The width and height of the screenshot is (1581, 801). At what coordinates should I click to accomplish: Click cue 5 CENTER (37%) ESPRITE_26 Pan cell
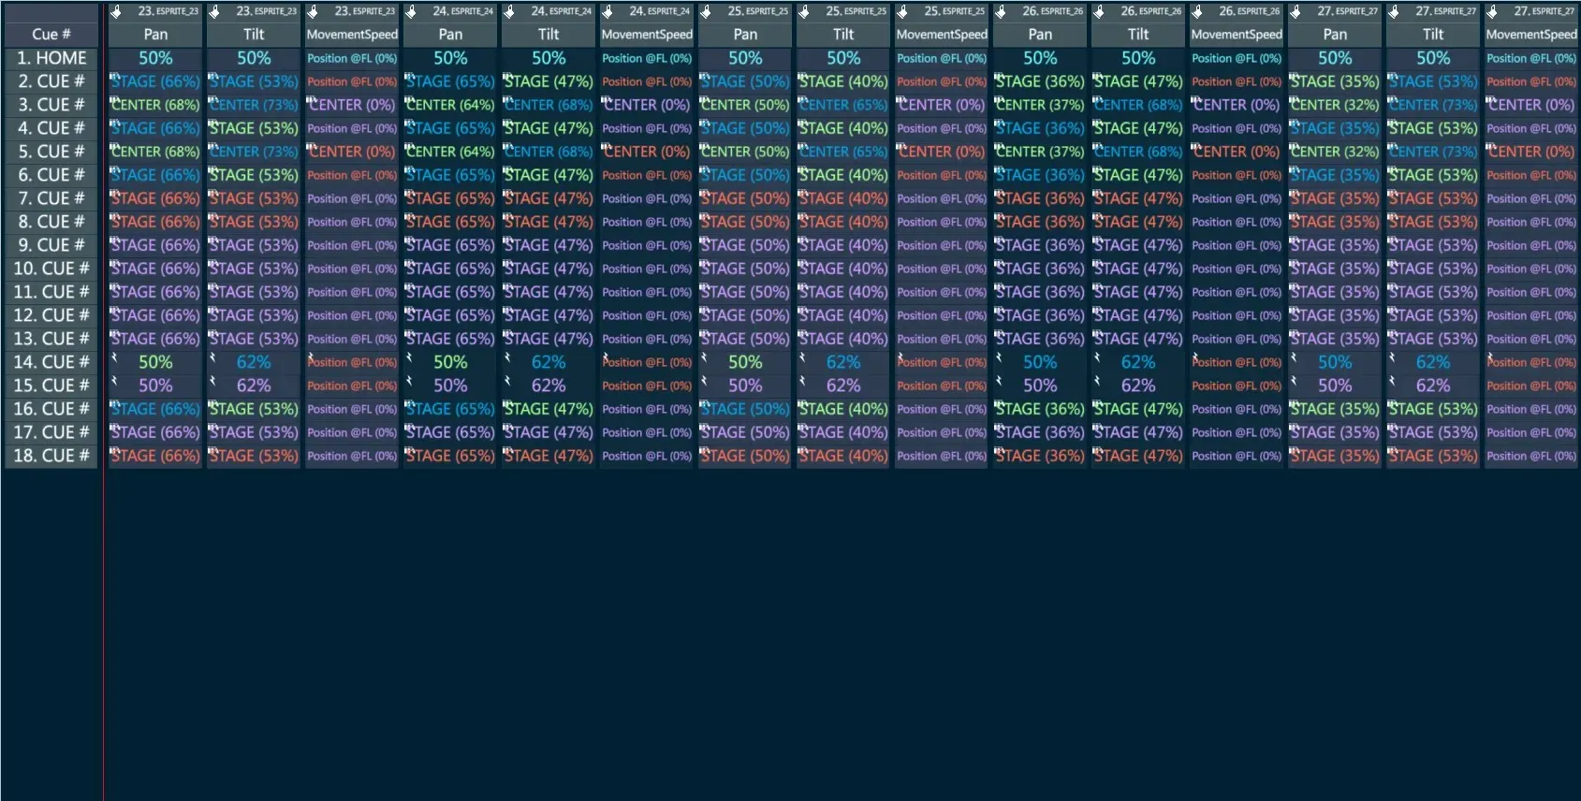tap(1040, 152)
